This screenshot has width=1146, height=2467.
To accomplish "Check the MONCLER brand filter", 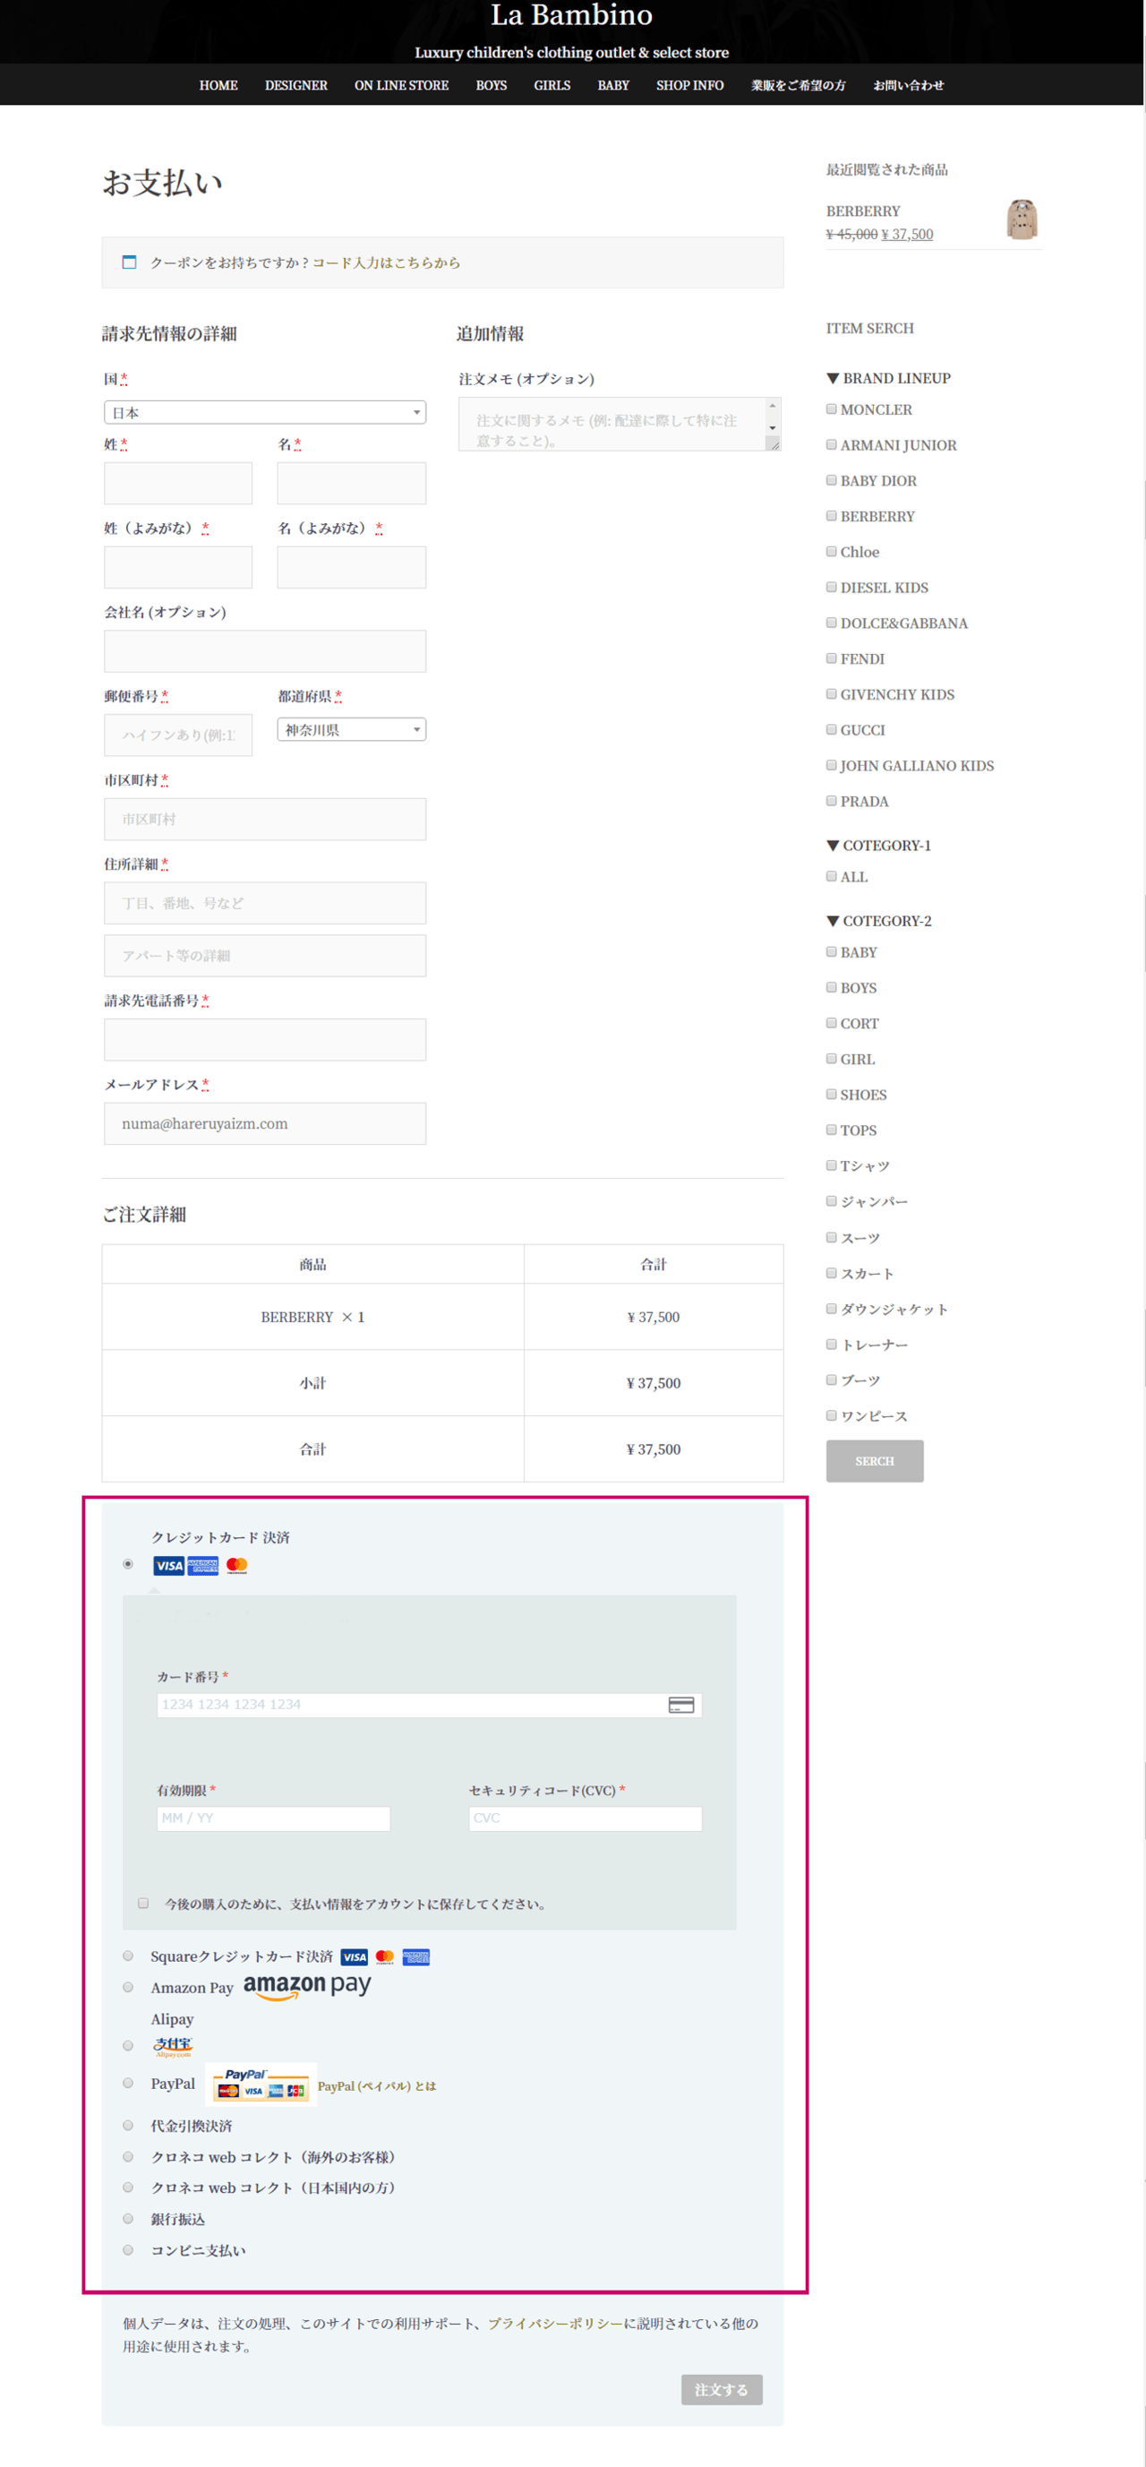I will click(831, 409).
